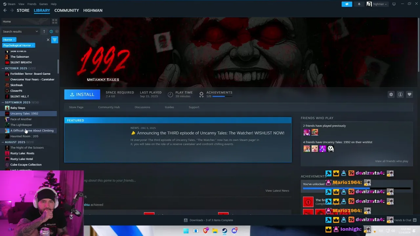Remove the Horror tag filter
The image size is (420, 236).
pyautogui.click(x=14, y=40)
